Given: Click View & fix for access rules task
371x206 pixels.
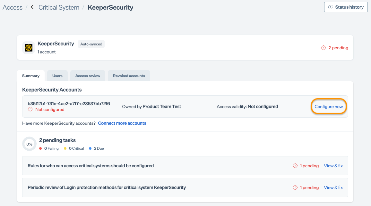Looking at the screenshot, I should point(333,166).
